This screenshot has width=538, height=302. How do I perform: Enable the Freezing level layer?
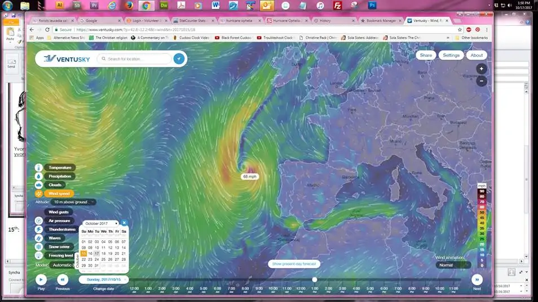(60, 255)
